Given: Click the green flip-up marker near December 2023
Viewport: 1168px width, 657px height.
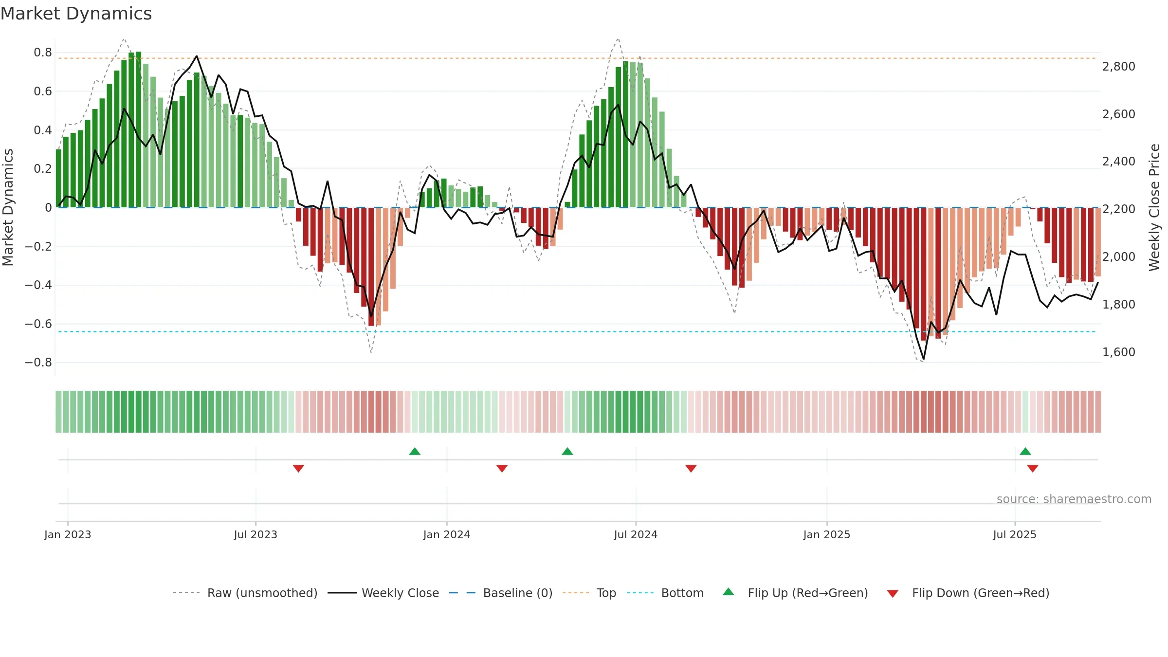Looking at the screenshot, I should click(415, 451).
